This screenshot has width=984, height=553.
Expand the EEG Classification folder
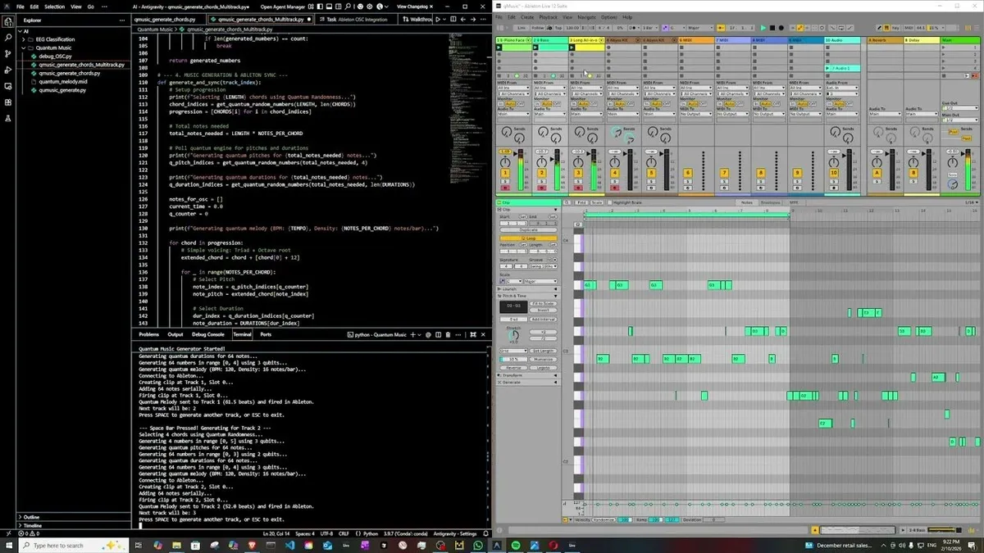coord(53,39)
